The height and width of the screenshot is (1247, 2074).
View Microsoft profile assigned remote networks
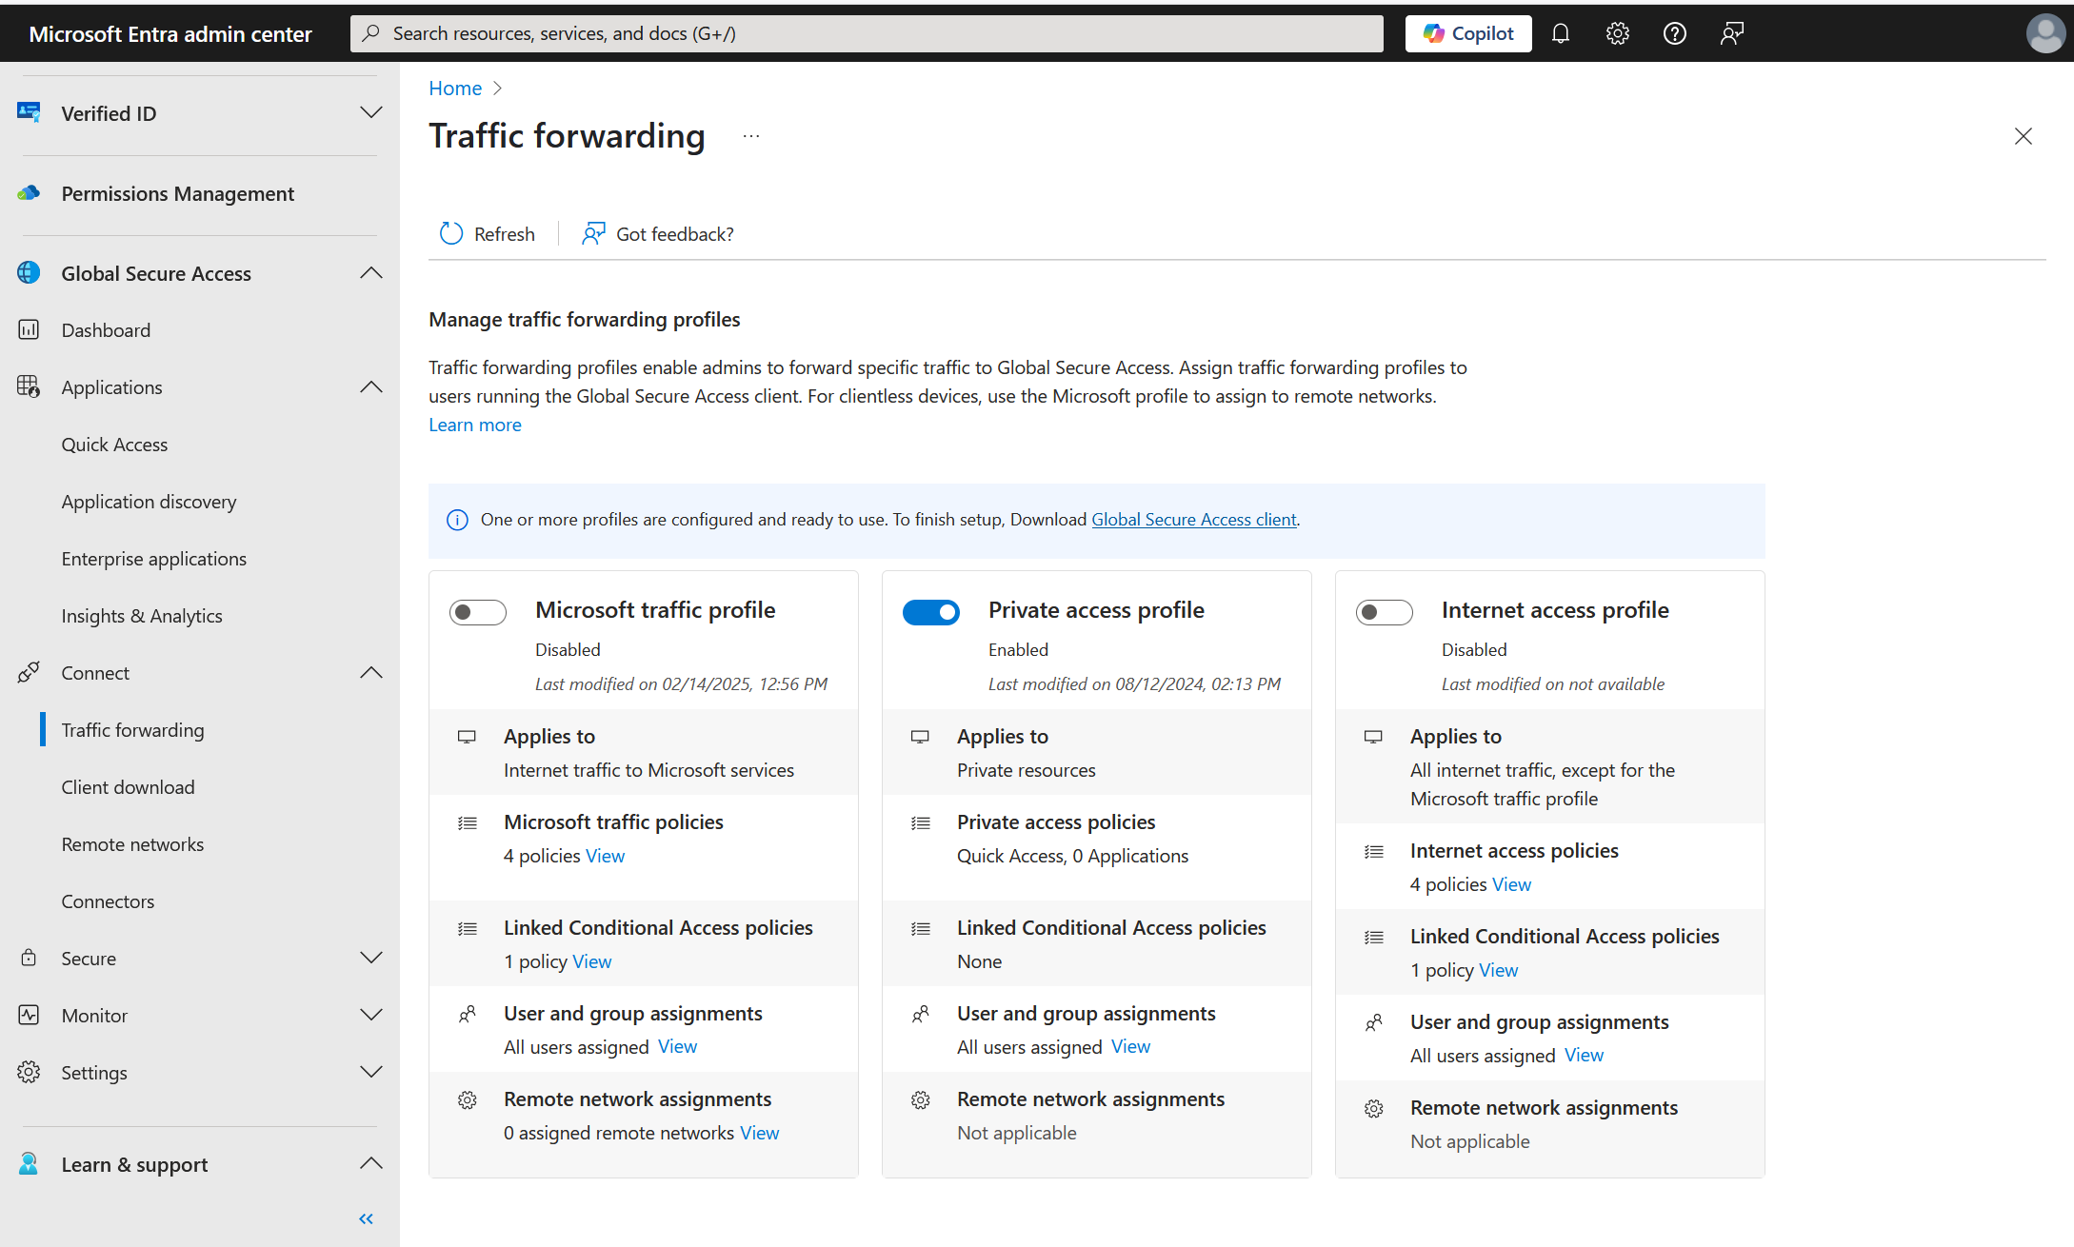point(759,1133)
